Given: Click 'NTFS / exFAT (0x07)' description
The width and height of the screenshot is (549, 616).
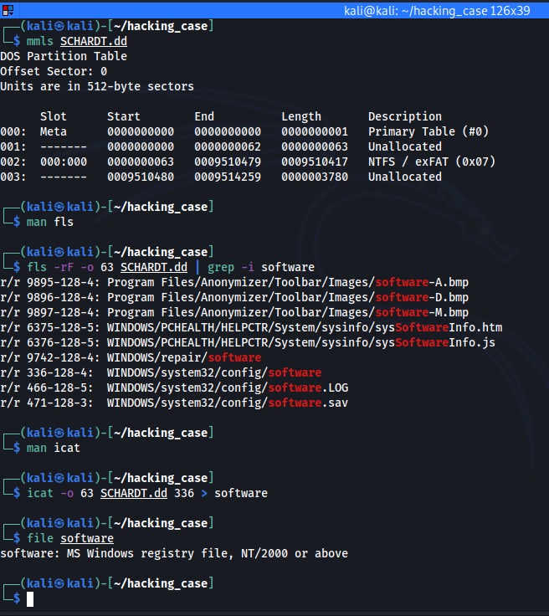Looking at the screenshot, I should tap(432, 162).
